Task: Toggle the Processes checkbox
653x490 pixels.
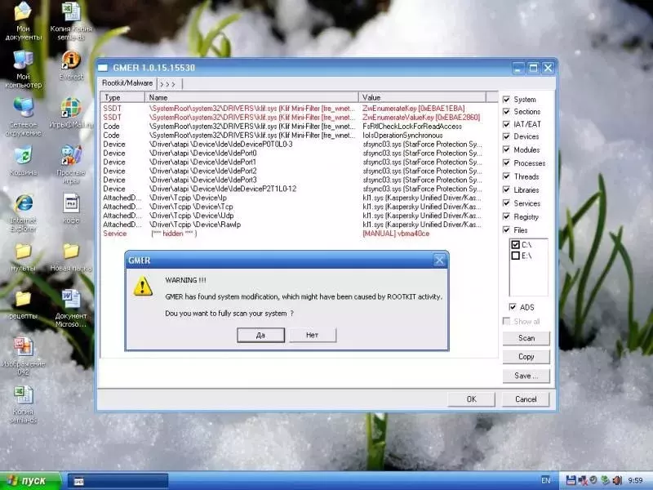Action: point(506,163)
